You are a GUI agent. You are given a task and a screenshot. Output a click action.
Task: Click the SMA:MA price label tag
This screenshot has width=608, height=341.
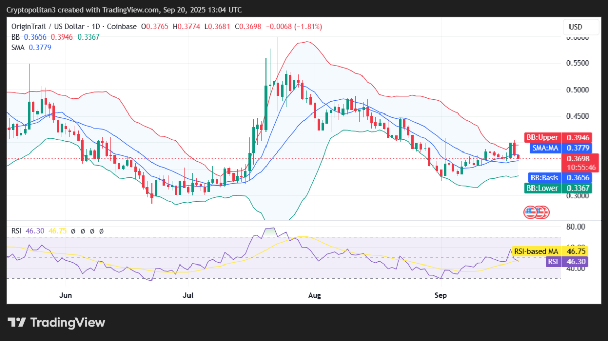546,148
